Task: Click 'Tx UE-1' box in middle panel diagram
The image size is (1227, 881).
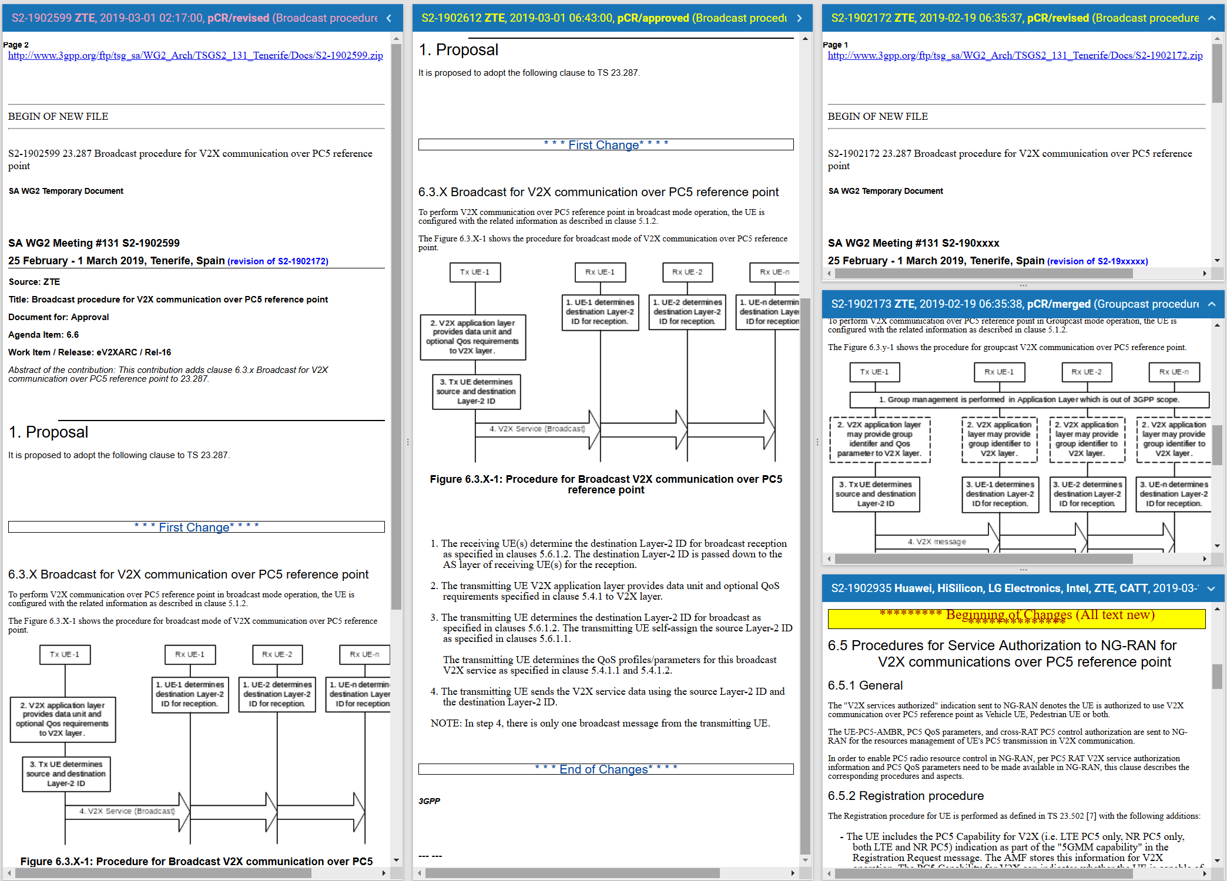Action: [475, 272]
